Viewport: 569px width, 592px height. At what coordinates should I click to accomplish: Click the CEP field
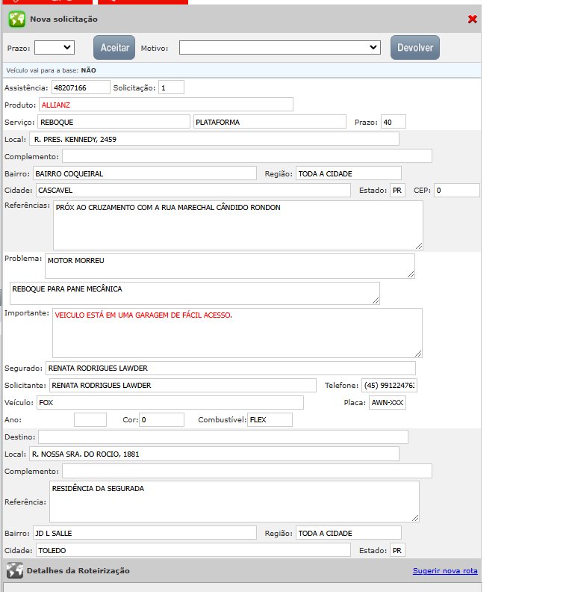coord(457,191)
